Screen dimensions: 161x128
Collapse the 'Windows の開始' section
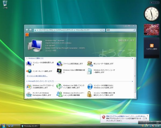tap(132, 58)
